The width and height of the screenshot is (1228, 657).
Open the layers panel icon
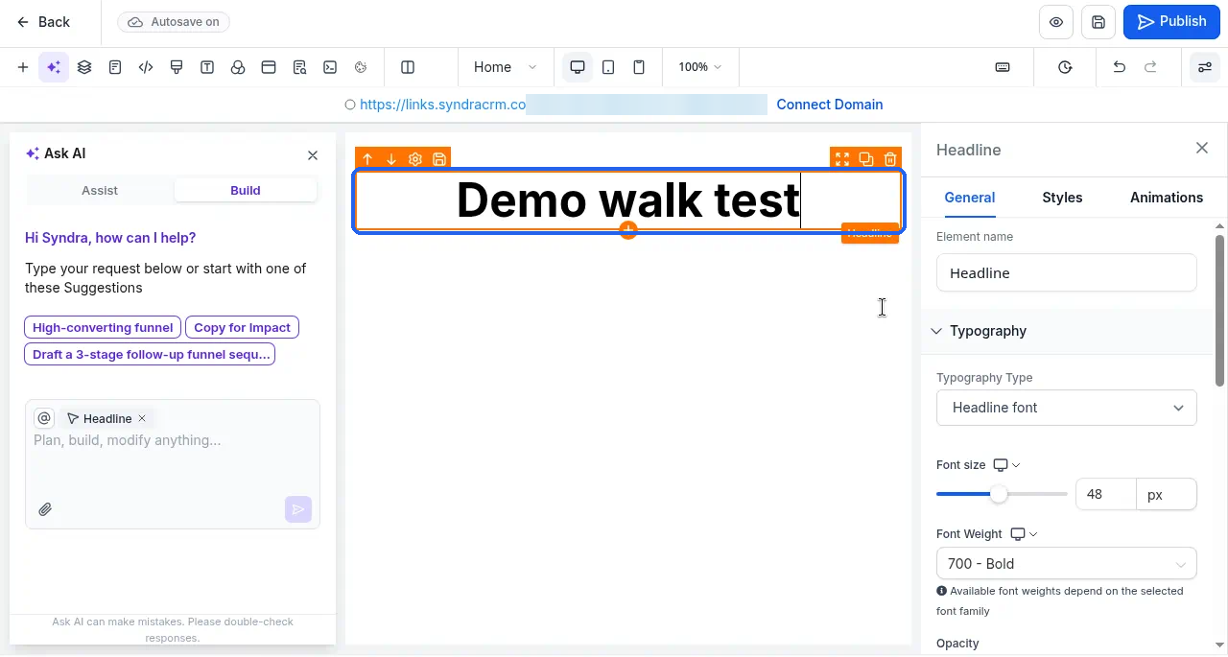click(x=84, y=67)
